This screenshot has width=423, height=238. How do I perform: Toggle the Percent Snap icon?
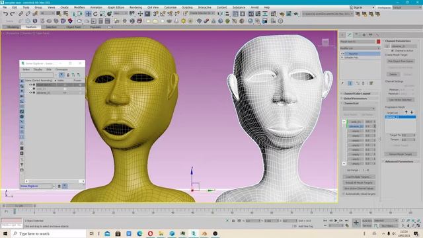pyautogui.click(x=170, y=13)
